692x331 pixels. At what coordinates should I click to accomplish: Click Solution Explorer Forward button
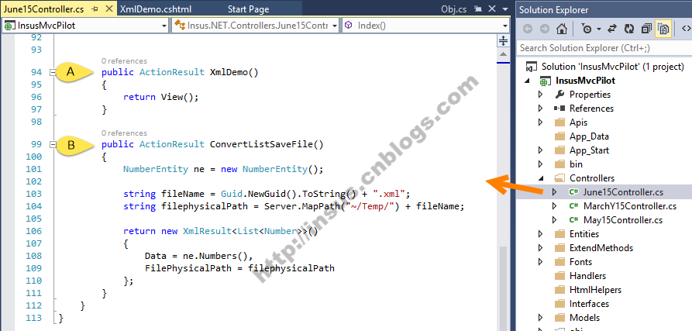pos(545,29)
